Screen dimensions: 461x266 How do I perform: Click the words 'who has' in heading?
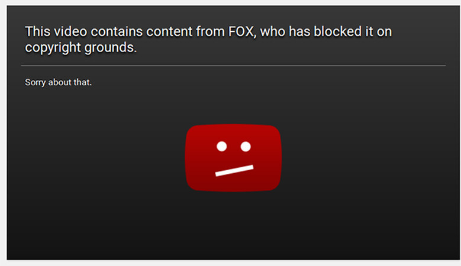coord(285,32)
